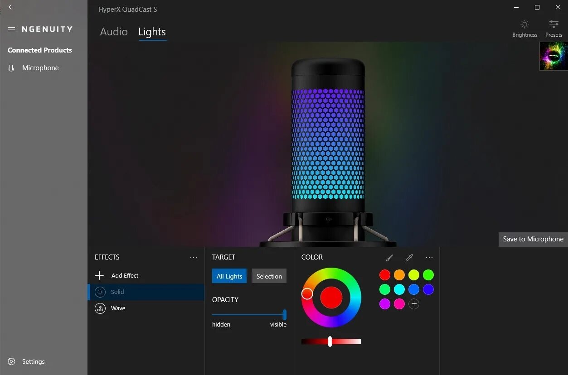The image size is (568, 375).
Task: Pick the cyan color swatch
Action: (x=399, y=289)
